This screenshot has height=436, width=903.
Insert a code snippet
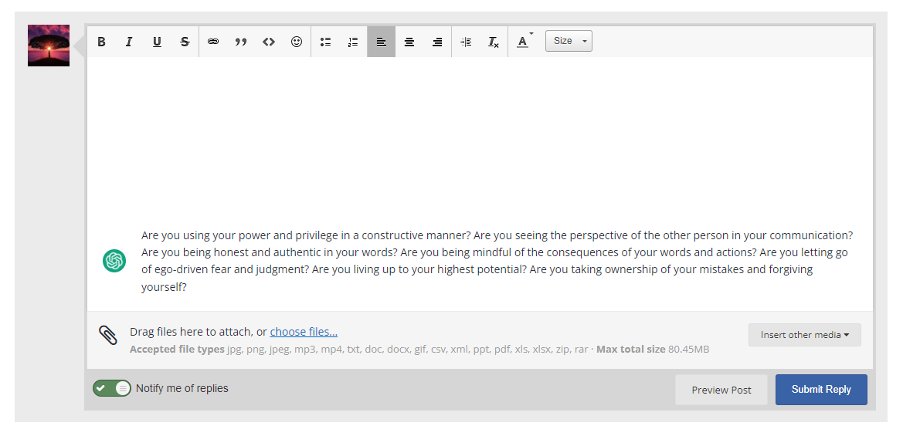coord(269,42)
